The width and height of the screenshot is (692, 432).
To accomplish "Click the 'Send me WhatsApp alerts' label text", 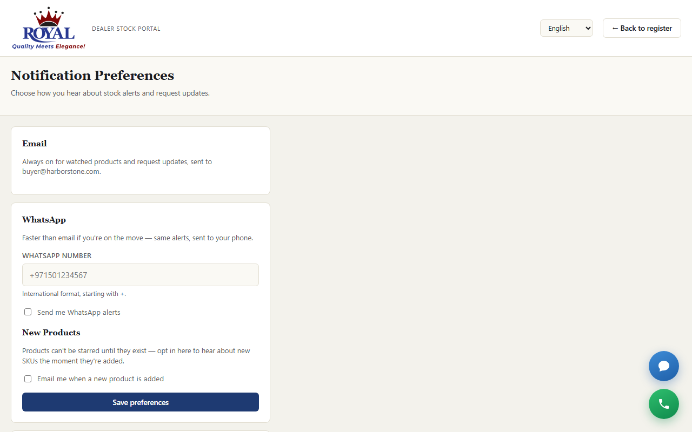I will (x=79, y=313).
